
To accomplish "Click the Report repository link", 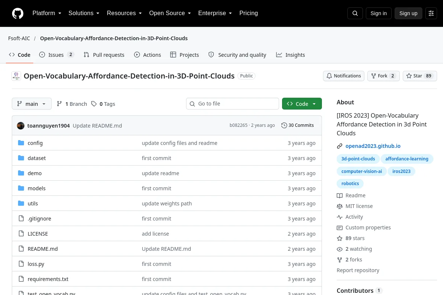I will coord(358,270).
